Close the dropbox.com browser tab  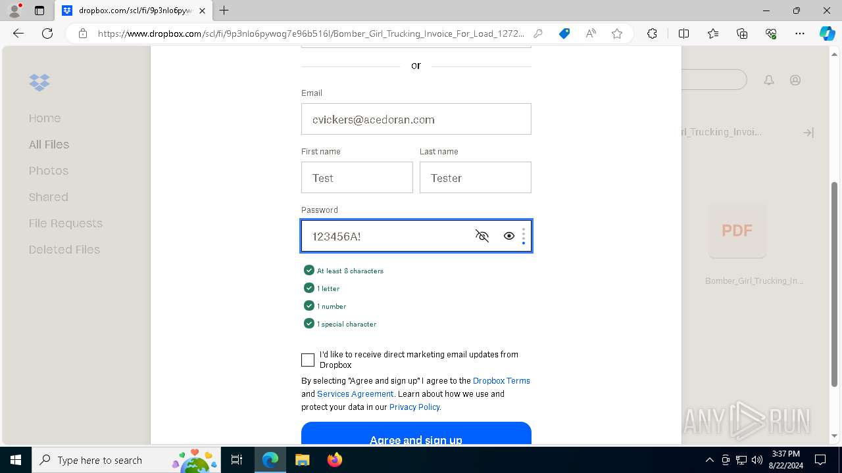click(x=202, y=11)
